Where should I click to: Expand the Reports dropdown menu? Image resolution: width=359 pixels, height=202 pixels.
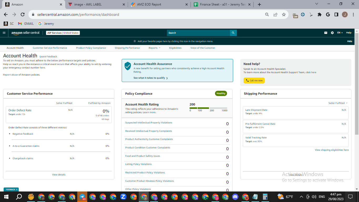(x=154, y=48)
